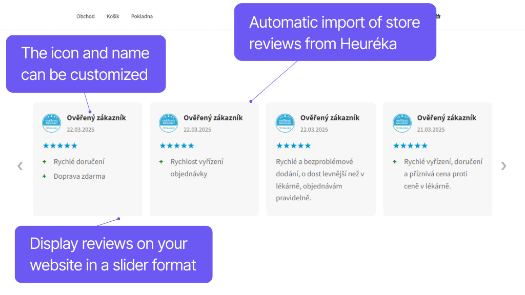The image size is (525, 295).
Task: Click green plus beside Rychlé vyřízení, doručení
Action: 395,162
